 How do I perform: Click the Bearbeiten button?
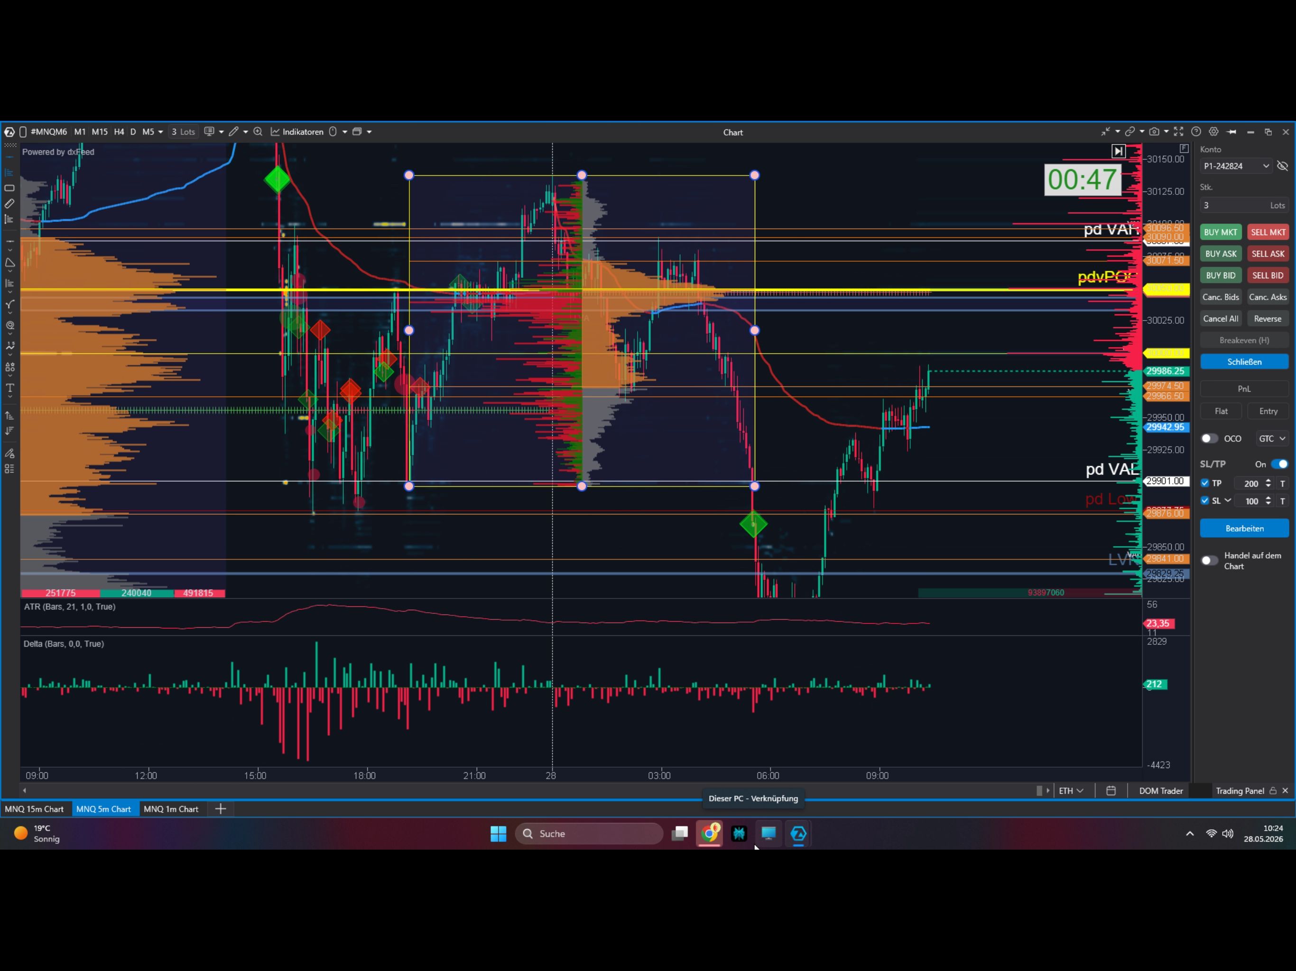(1244, 528)
